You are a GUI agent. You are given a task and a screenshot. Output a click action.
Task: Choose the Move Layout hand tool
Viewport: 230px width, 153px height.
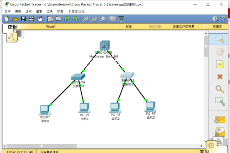click(220, 52)
